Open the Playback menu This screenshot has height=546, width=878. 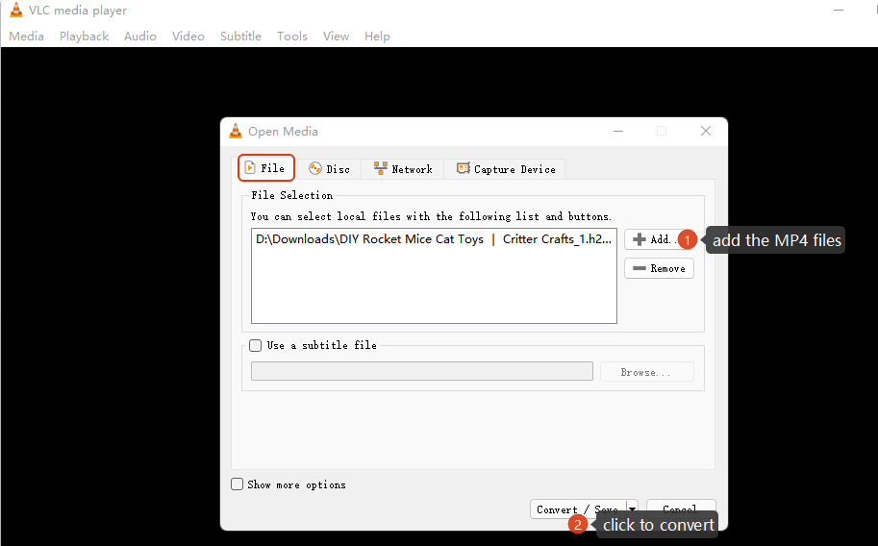point(84,37)
